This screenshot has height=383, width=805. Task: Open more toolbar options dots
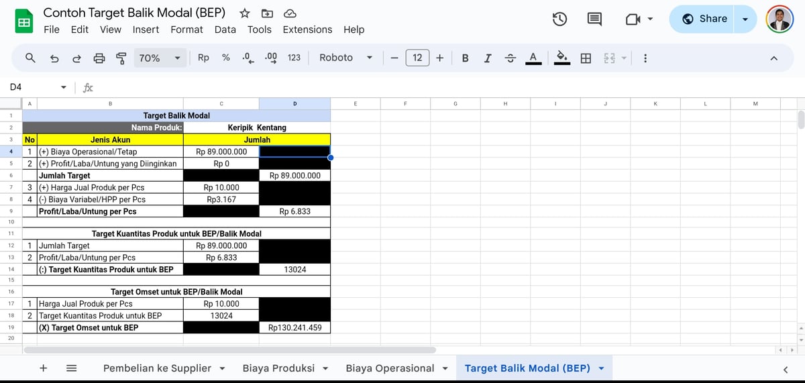point(645,58)
